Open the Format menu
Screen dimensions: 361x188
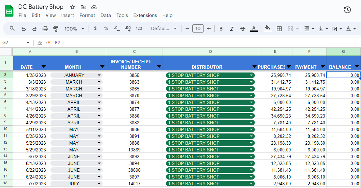(x=87, y=15)
